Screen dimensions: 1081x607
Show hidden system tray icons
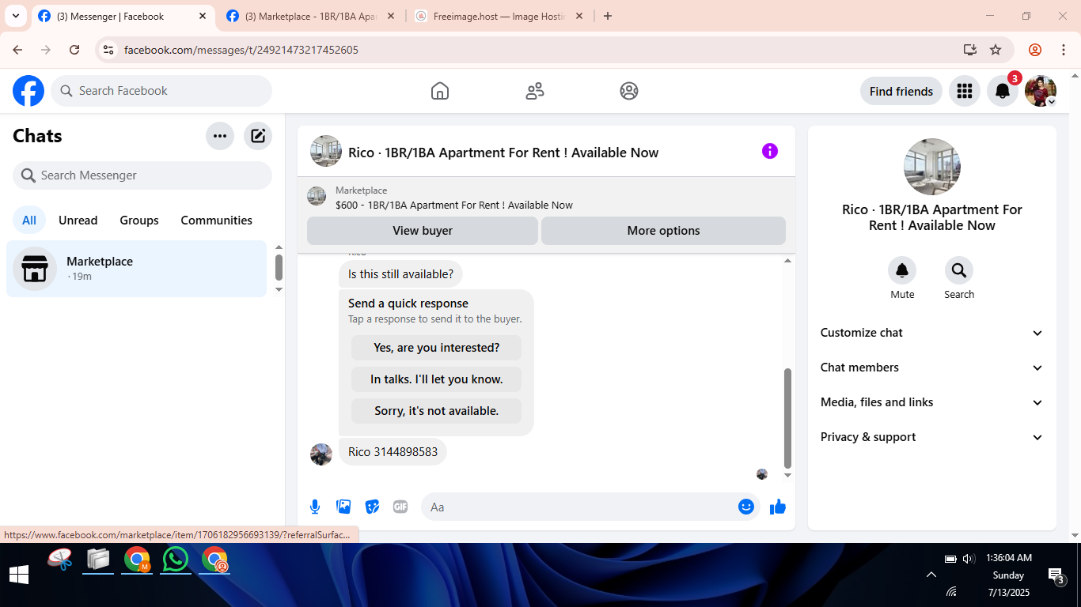click(931, 575)
